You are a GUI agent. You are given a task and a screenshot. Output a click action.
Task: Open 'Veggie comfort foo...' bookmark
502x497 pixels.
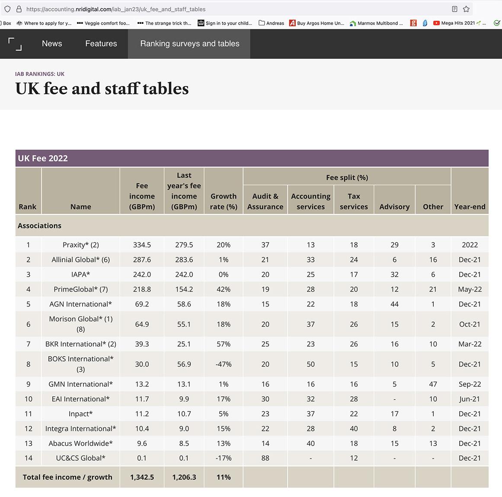pyautogui.click(x=103, y=23)
